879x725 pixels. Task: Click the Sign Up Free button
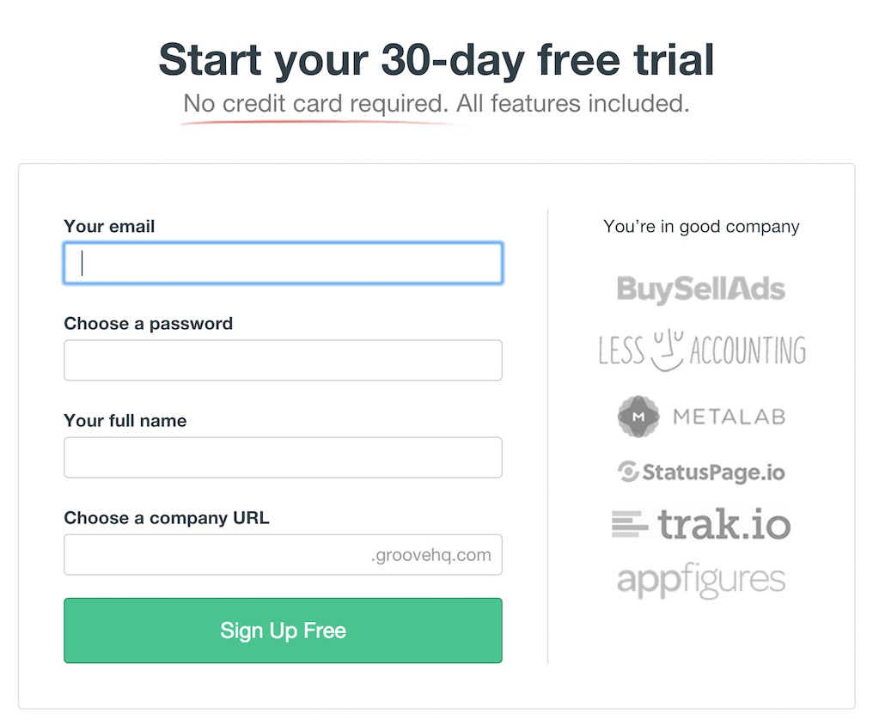pos(283,631)
